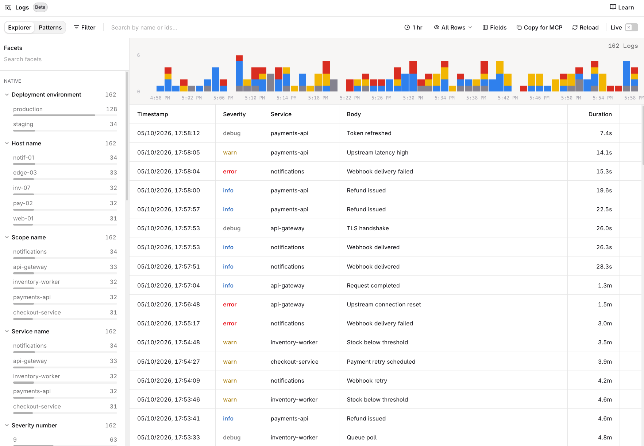The image size is (644, 446).
Task: Open the Queue poll log row
Action: click(x=385, y=438)
